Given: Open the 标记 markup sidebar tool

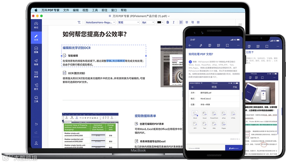Looking at the screenshot, I should coord(36,25).
